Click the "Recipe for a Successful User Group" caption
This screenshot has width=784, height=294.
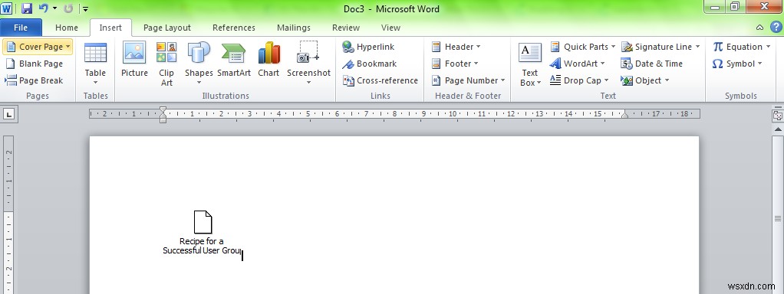click(202, 246)
